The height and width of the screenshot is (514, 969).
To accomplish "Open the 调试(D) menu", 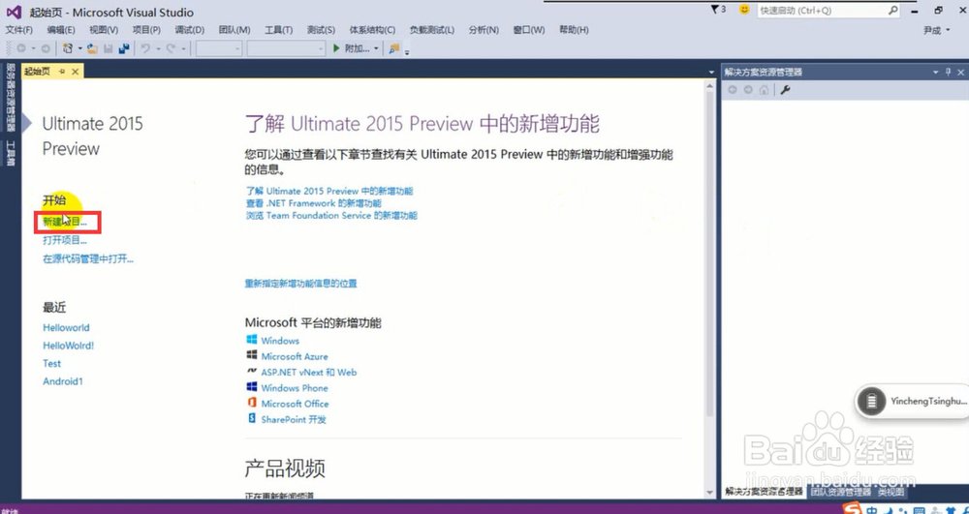I will point(189,30).
